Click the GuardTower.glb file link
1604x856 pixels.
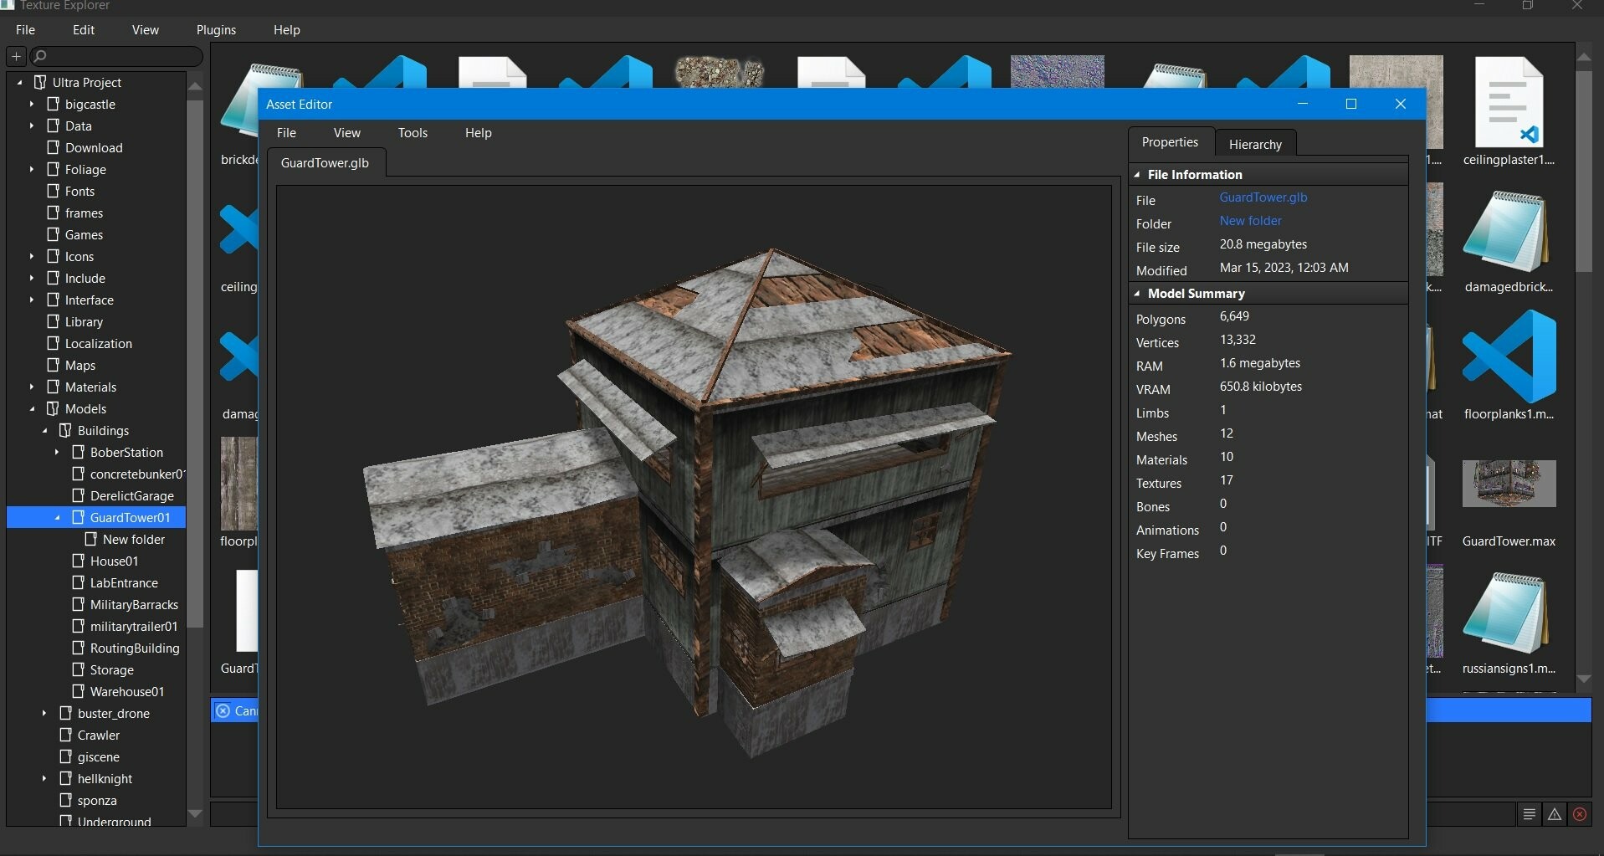coord(1263,197)
